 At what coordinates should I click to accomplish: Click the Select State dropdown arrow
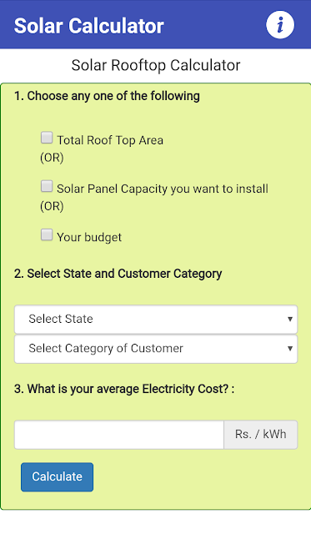tap(290, 319)
